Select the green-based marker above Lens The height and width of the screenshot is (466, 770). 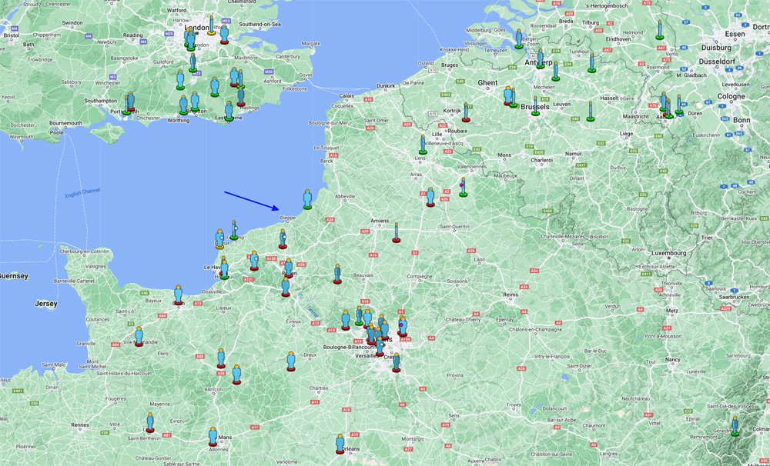pyautogui.click(x=422, y=145)
